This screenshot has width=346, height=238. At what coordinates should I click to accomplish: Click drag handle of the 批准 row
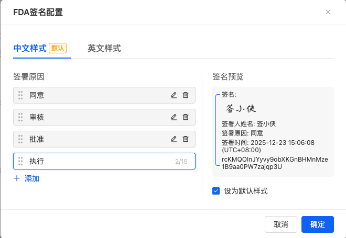pyautogui.click(x=20, y=139)
